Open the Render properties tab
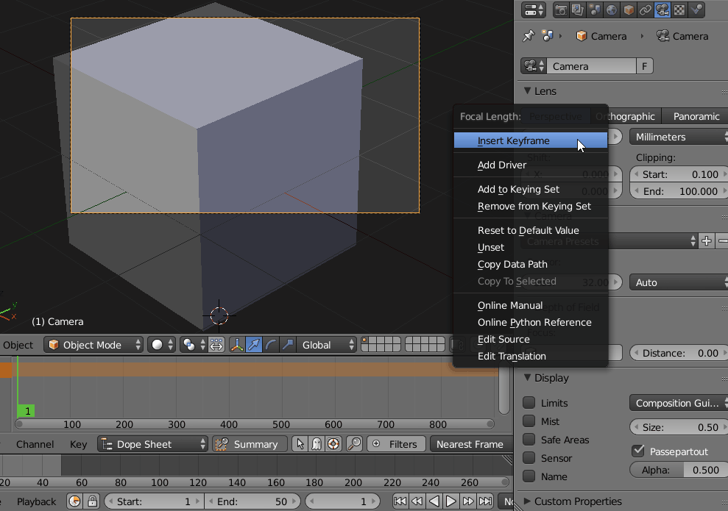This screenshot has height=511, width=728. point(562,10)
